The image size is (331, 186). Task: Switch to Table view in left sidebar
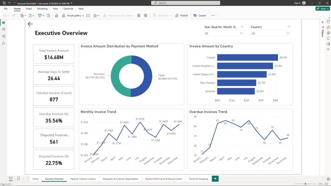4,29
